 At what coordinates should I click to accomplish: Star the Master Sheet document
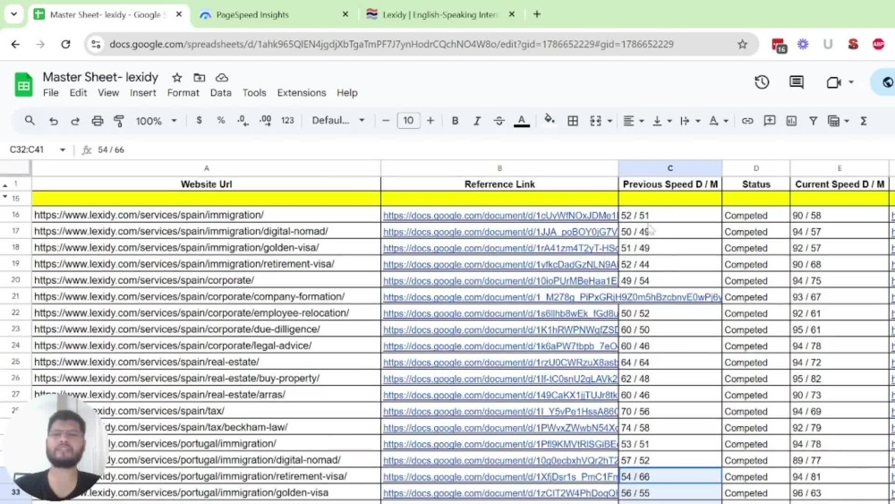click(177, 78)
